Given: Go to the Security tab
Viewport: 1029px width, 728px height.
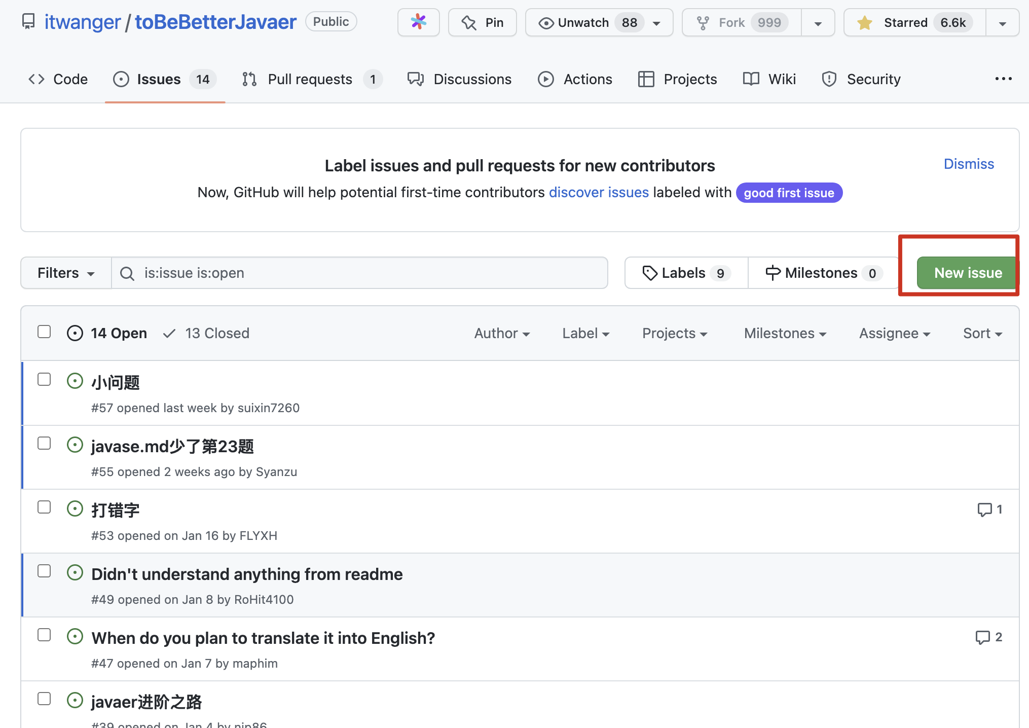Looking at the screenshot, I should tap(861, 79).
